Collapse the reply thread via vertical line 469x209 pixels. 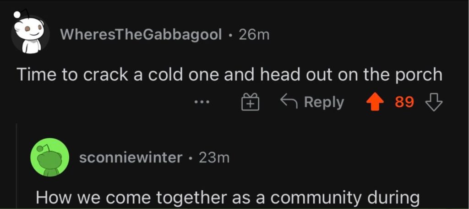click(x=16, y=166)
